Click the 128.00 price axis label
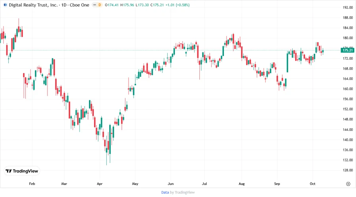This screenshot has width=356, height=197. click(x=348, y=170)
